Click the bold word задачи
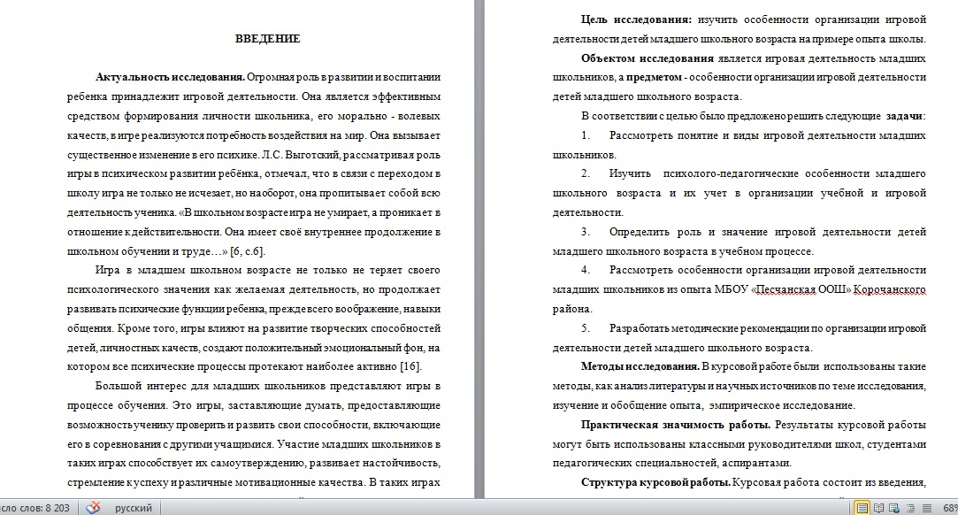Image resolution: width=958 pixels, height=515 pixels. point(904,116)
